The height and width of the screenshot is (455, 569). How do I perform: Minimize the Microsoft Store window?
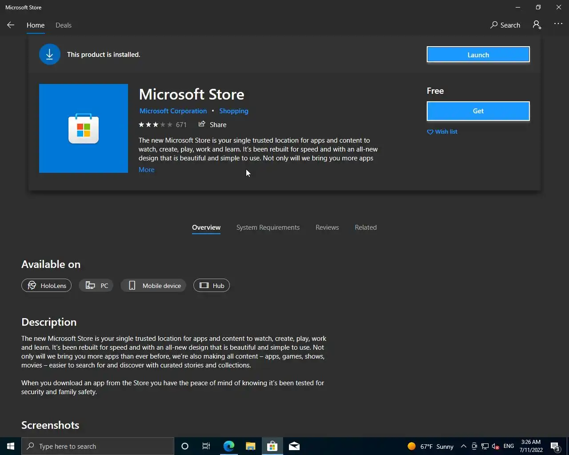click(x=518, y=7)
